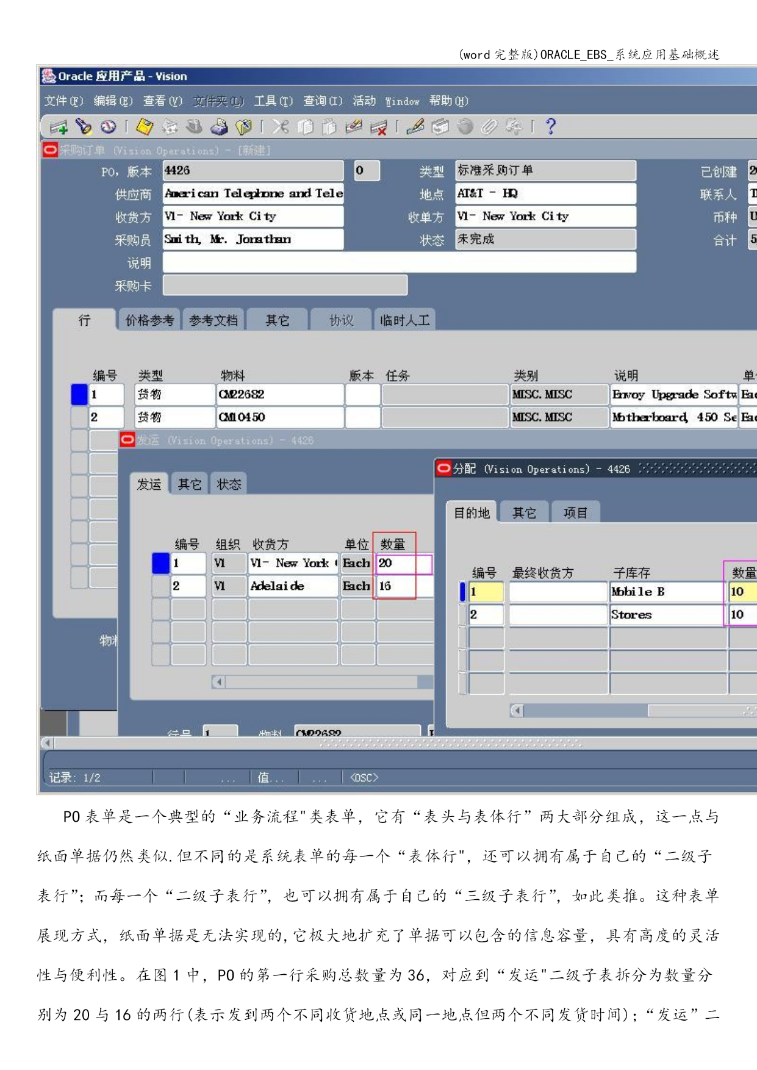757x1070 pixels.
Task: Open Window Help question mark icon
Action: pyautogui.click(x=551, y=127)
